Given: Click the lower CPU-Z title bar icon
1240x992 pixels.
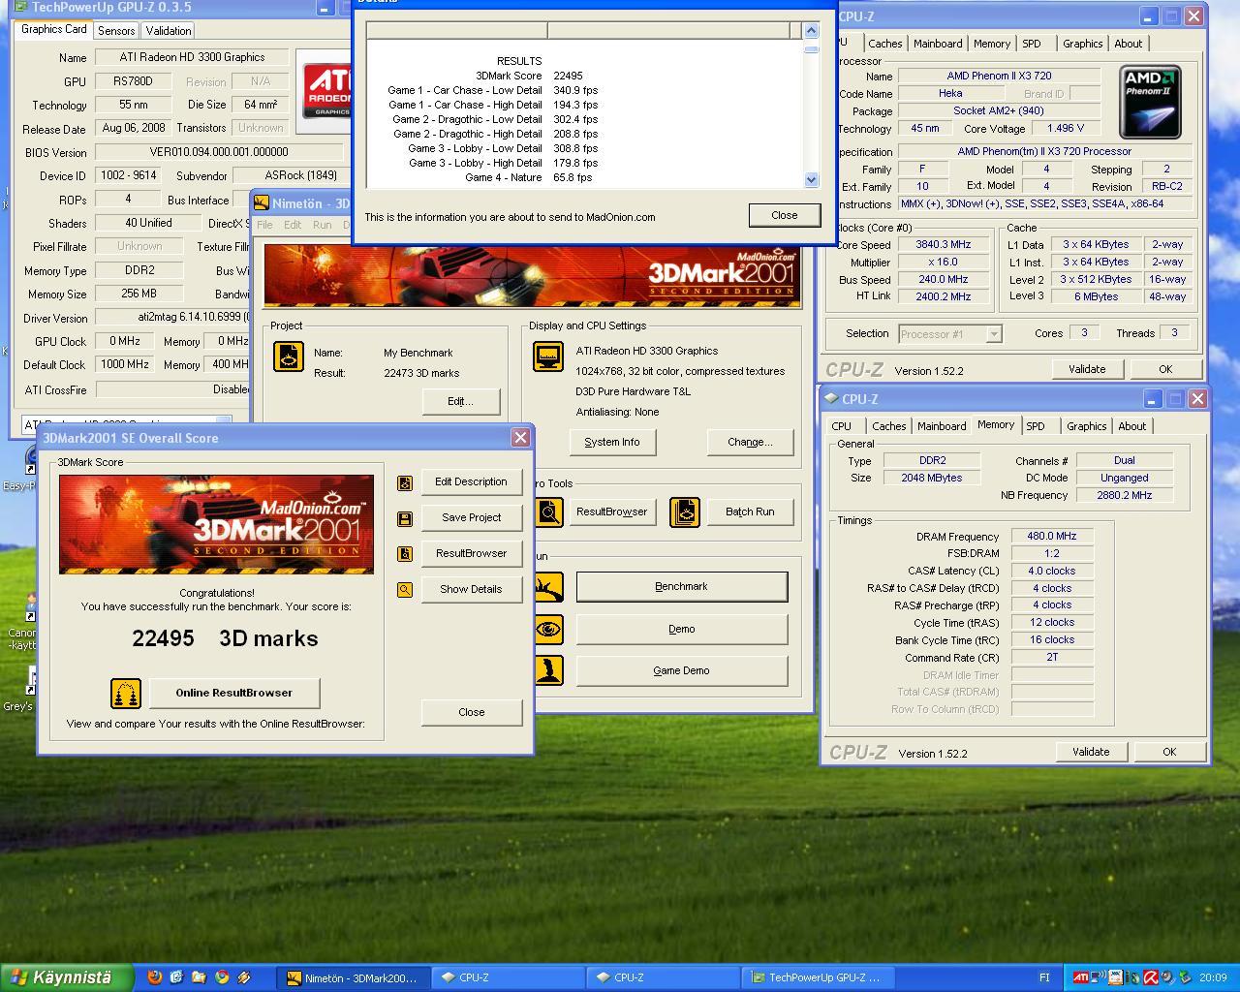Looking at the screenshot, I should 831,398.
